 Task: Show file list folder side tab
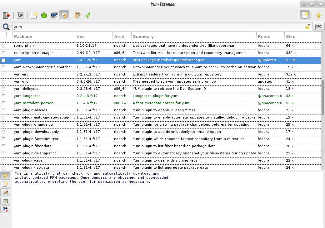5,201
